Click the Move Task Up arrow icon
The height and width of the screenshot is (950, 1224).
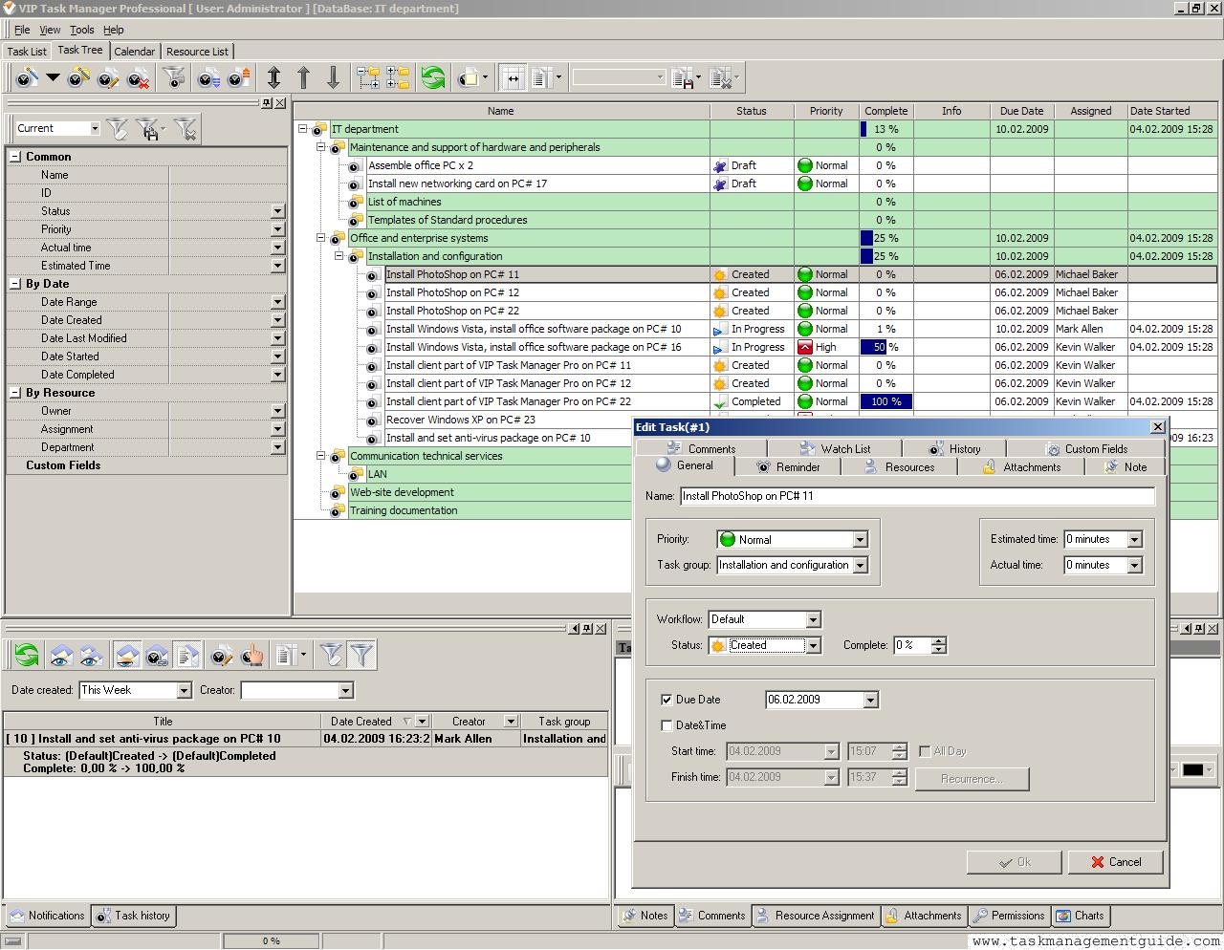coord(304,78)
